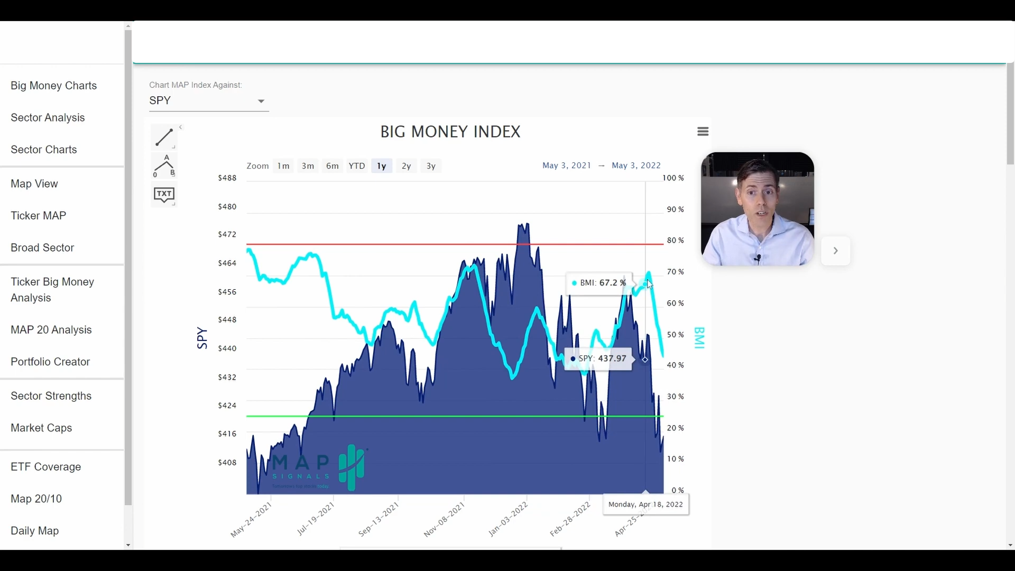Select the active 1y zoom range
The width and height of the screenshot is (1015, 571).
[x=382, y=166]
